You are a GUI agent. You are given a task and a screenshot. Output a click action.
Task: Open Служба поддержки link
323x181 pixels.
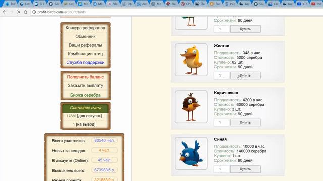[x=85, y=62]
